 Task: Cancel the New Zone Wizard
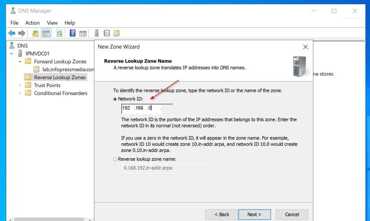(292, 214)
